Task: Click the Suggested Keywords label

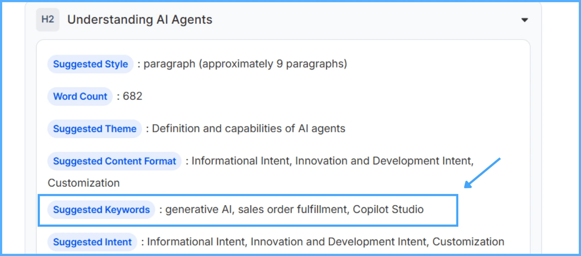Action: (101, 210)
